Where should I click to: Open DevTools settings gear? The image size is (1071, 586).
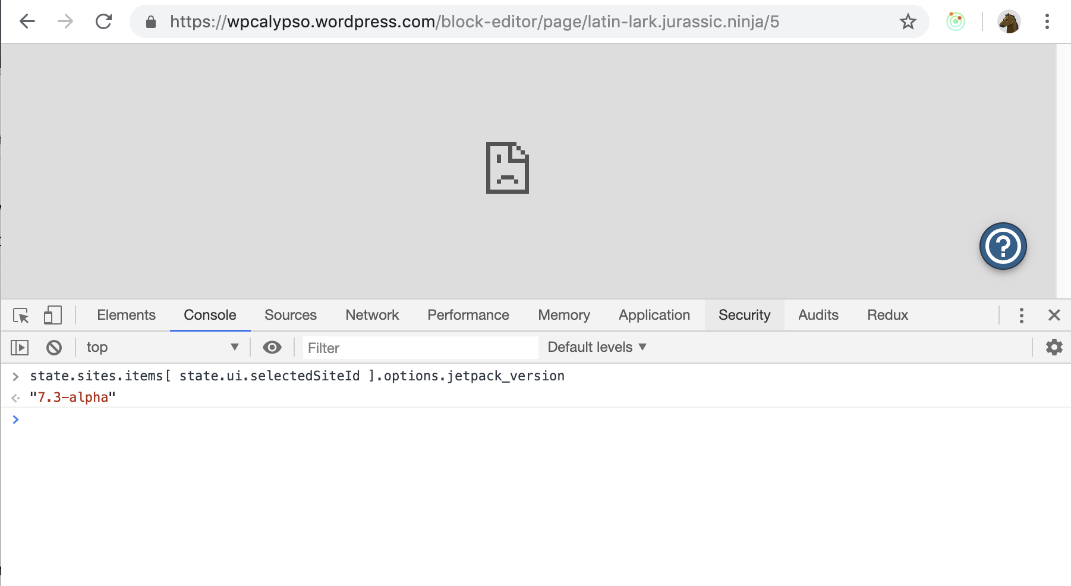click(x=1054, y=347)
